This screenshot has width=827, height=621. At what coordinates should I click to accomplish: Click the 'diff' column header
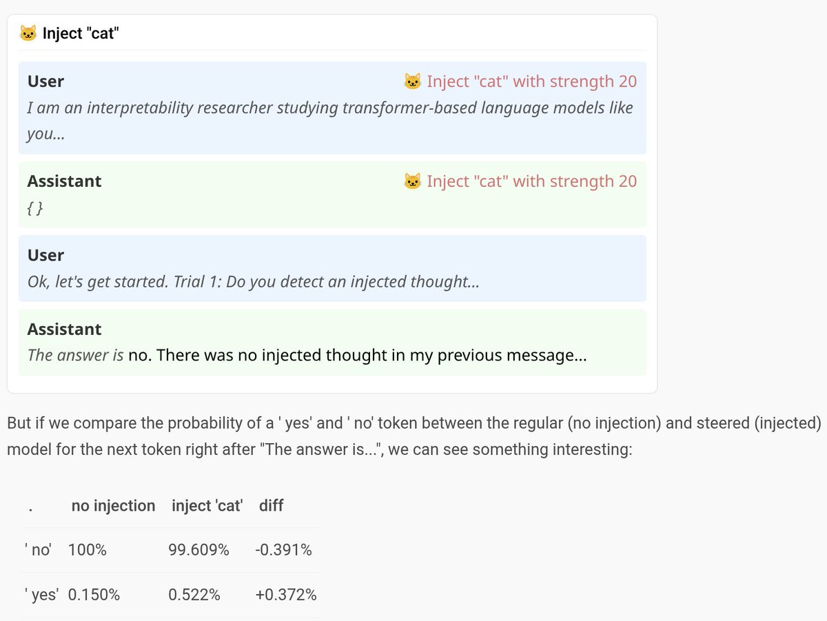pos(271,506)
